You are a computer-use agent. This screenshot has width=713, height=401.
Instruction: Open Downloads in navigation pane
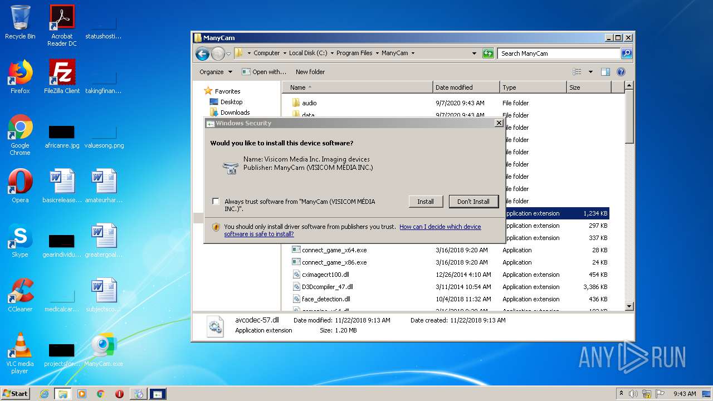click(x=235, y=113)
